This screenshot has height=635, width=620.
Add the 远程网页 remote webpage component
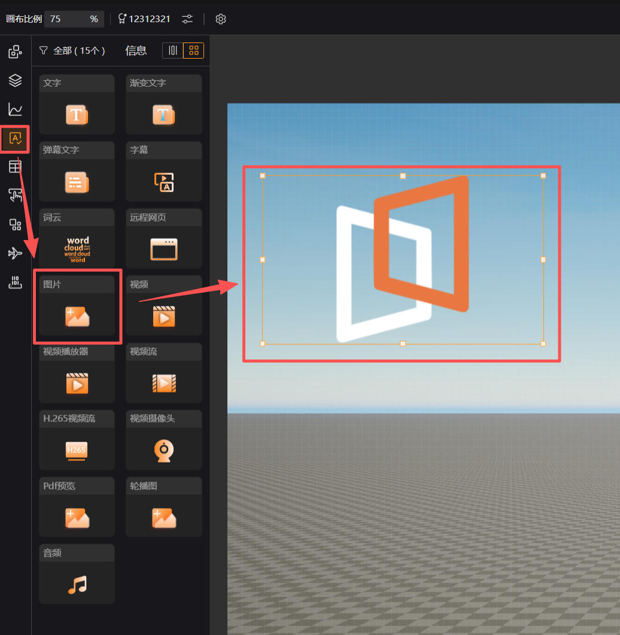click(163, 239)
